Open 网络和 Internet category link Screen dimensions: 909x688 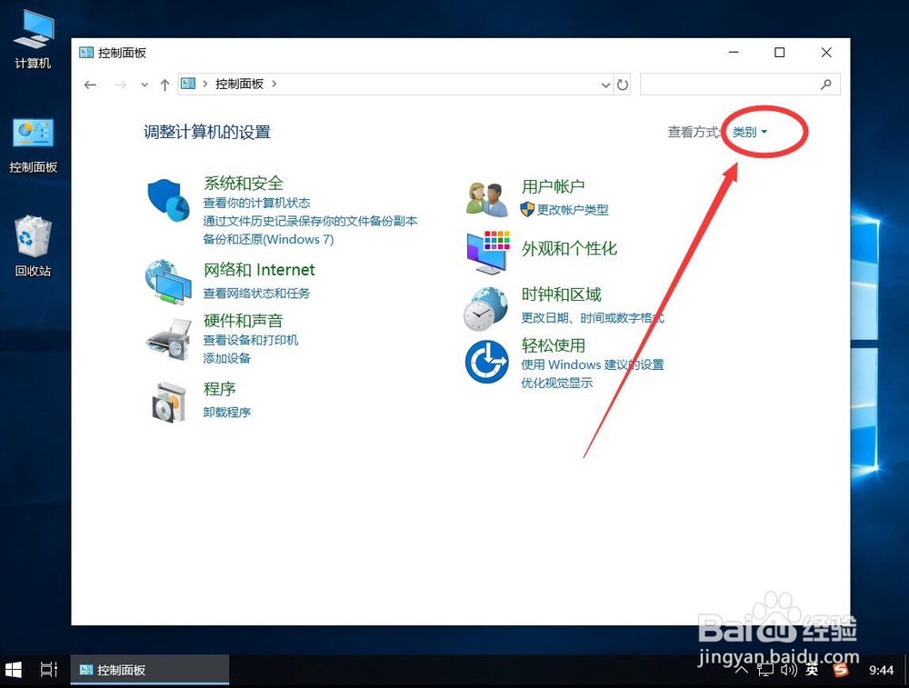(x=259, y=270)
